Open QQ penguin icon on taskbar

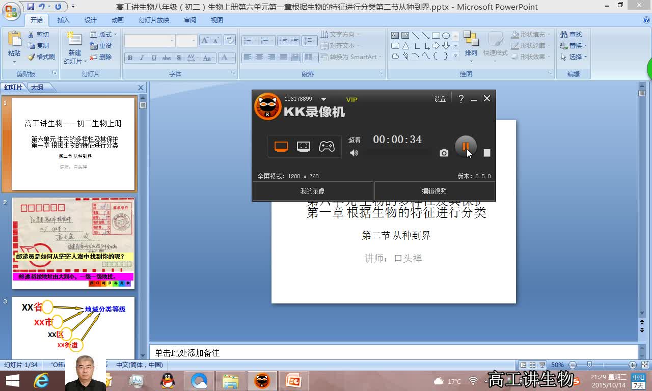167,380
